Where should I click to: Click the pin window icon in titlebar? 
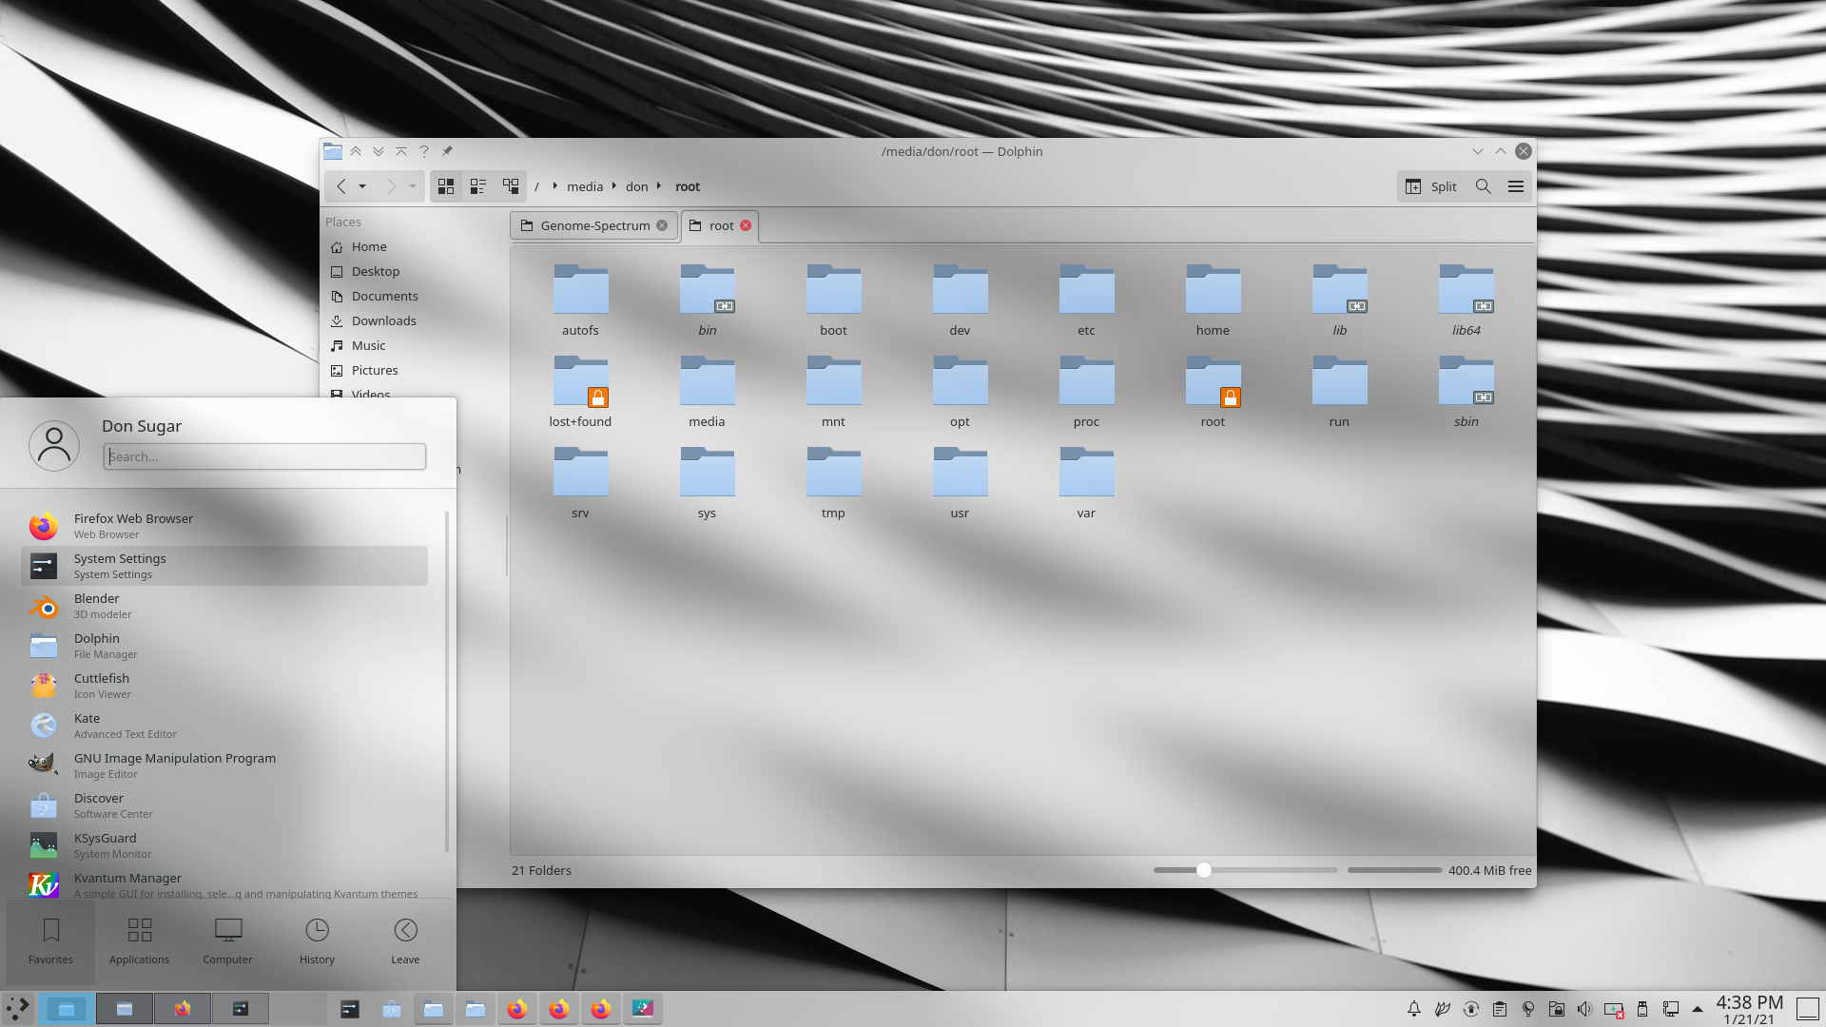tap(447, 151)
